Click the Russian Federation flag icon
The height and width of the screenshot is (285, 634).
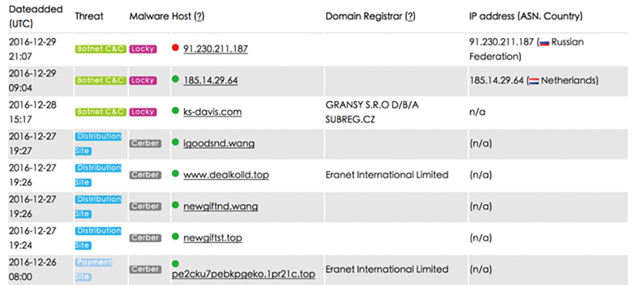pos(544,43)
